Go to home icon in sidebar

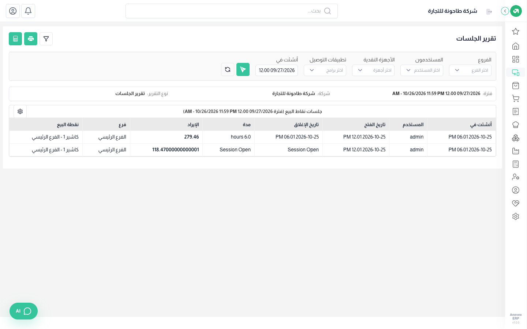click(516, 46)
